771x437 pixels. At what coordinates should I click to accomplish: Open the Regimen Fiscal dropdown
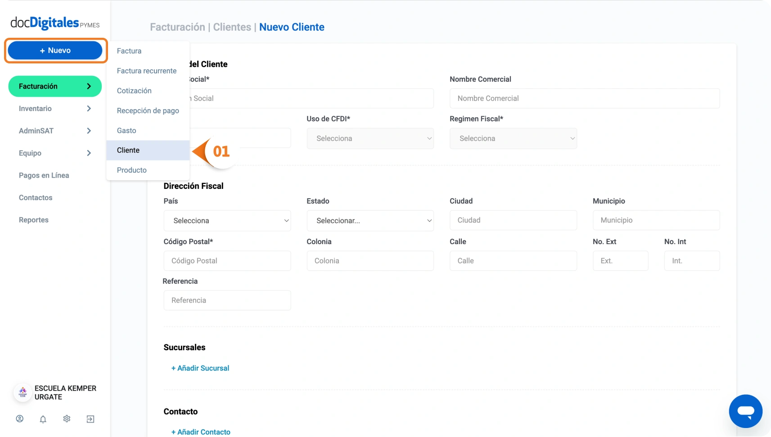[x=514, y=138]
